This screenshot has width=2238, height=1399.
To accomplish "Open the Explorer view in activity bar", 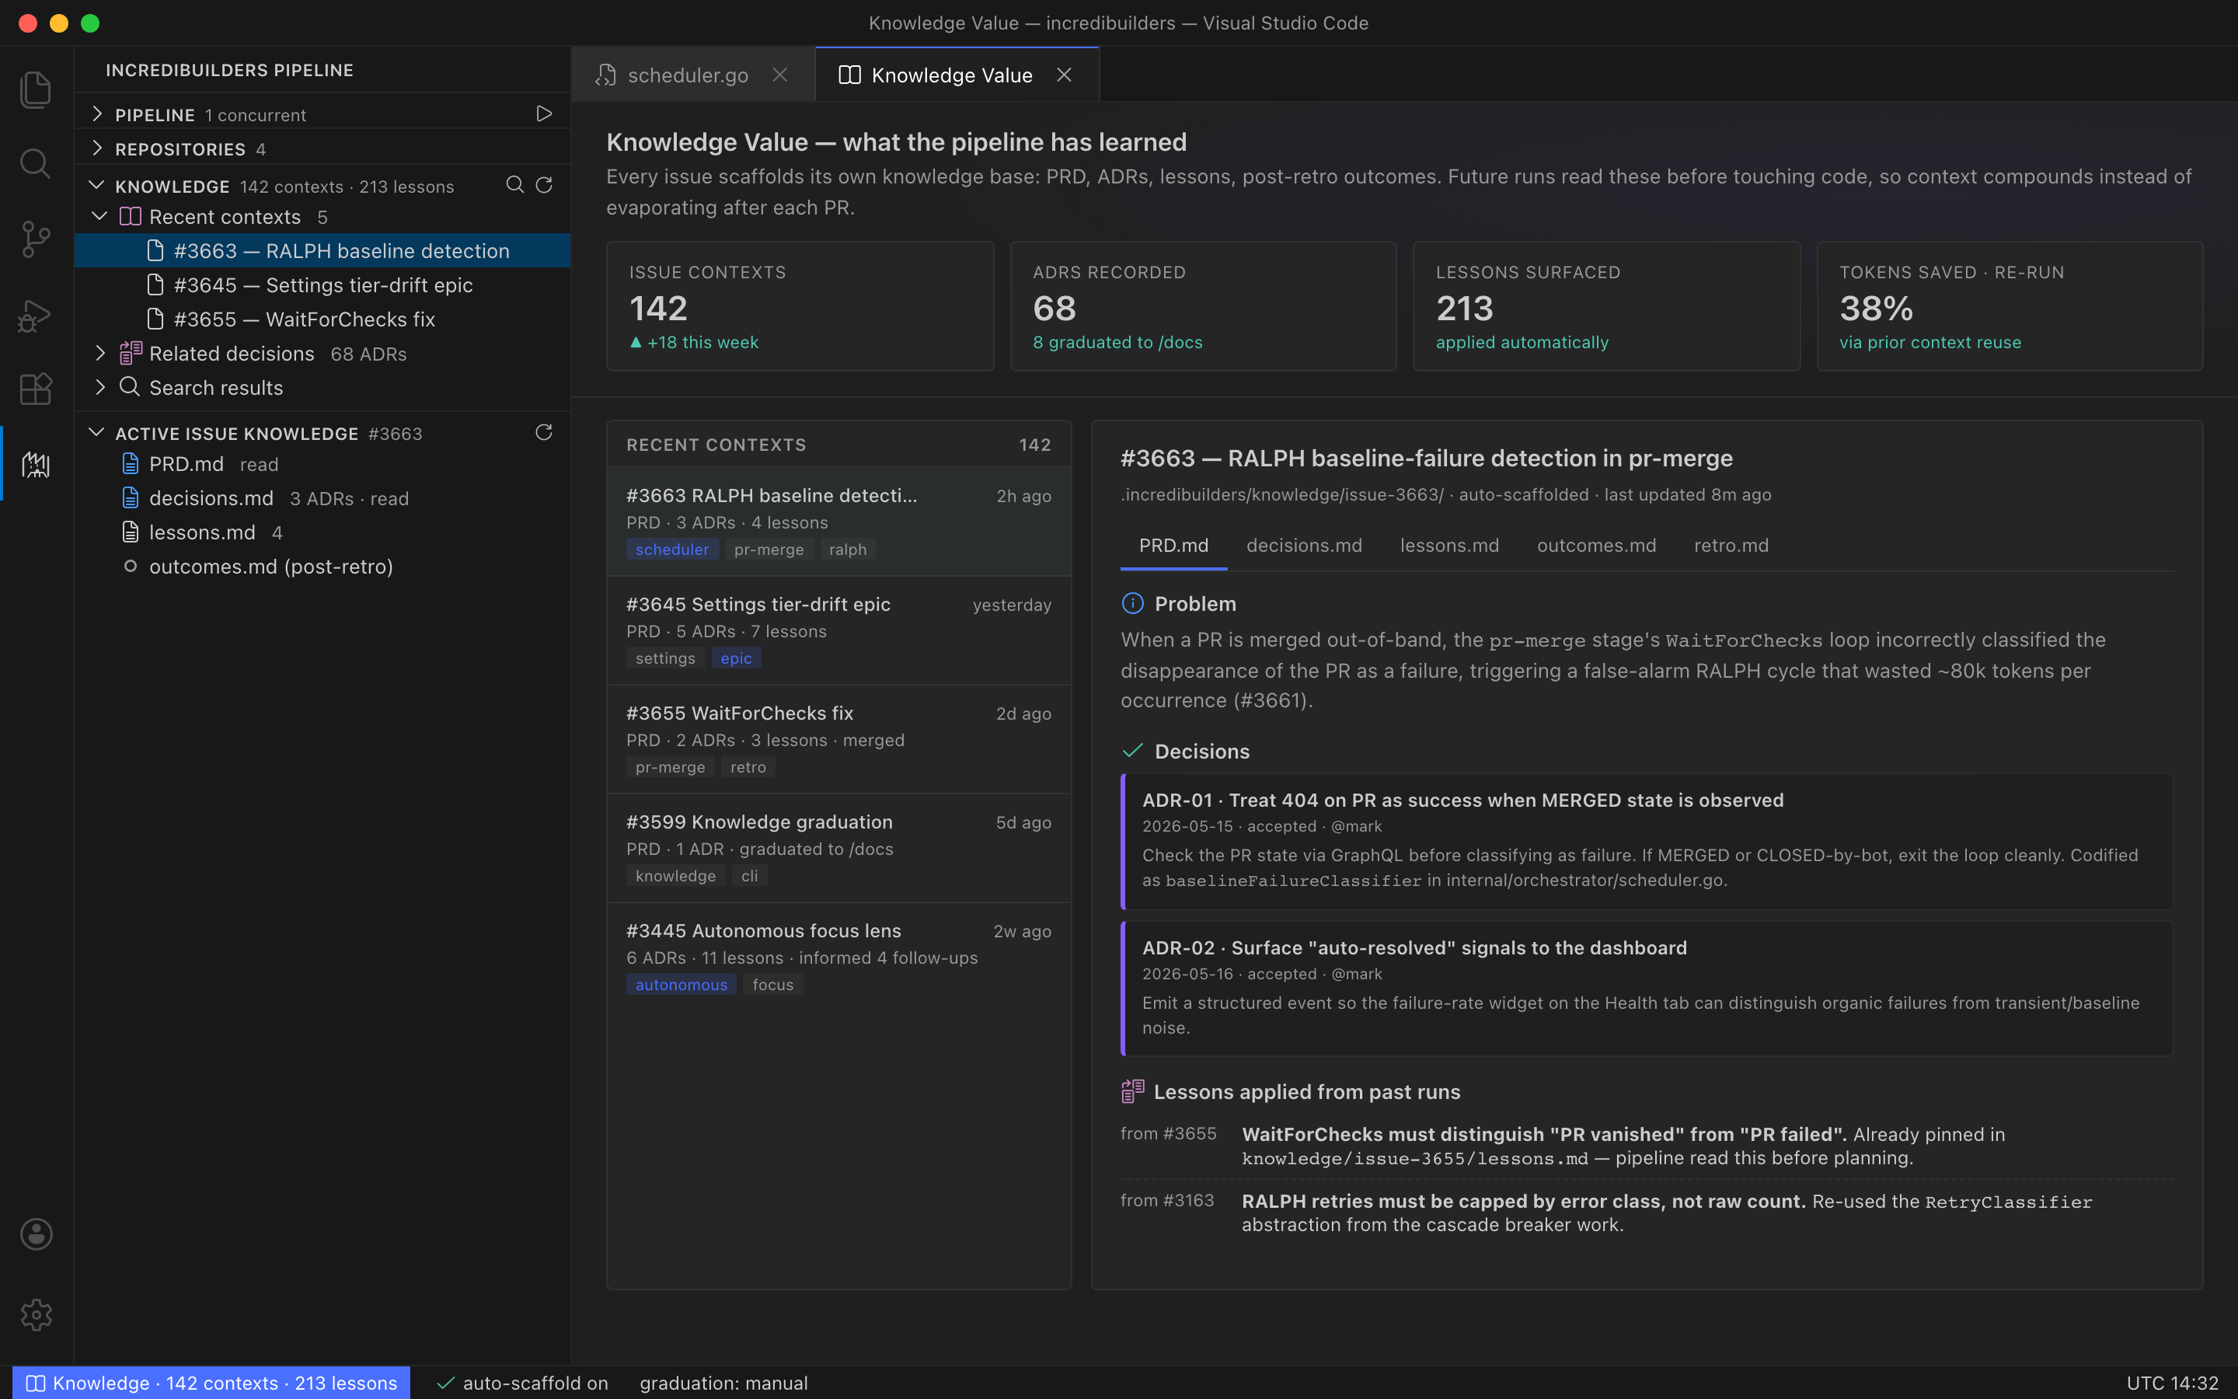I will pos(35,89).
